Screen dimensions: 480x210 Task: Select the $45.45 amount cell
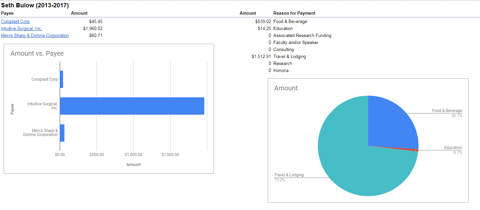click(96, 22)
